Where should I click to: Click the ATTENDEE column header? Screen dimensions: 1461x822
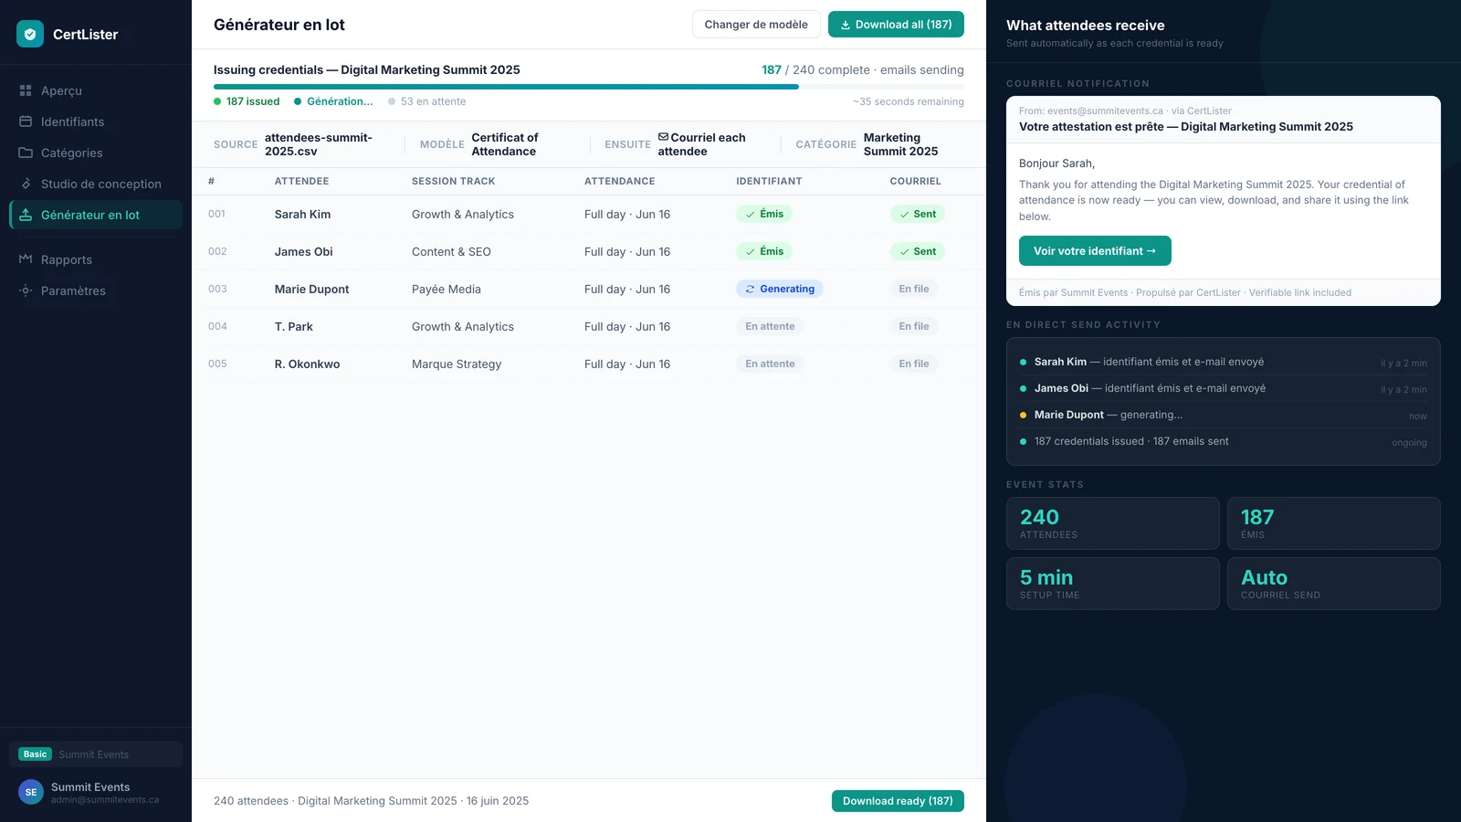coord(301,181)
